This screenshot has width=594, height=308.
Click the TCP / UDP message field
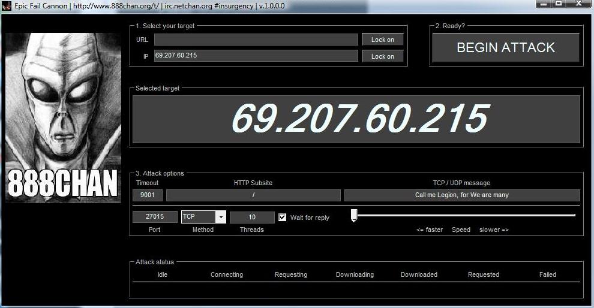pos(462,195)
